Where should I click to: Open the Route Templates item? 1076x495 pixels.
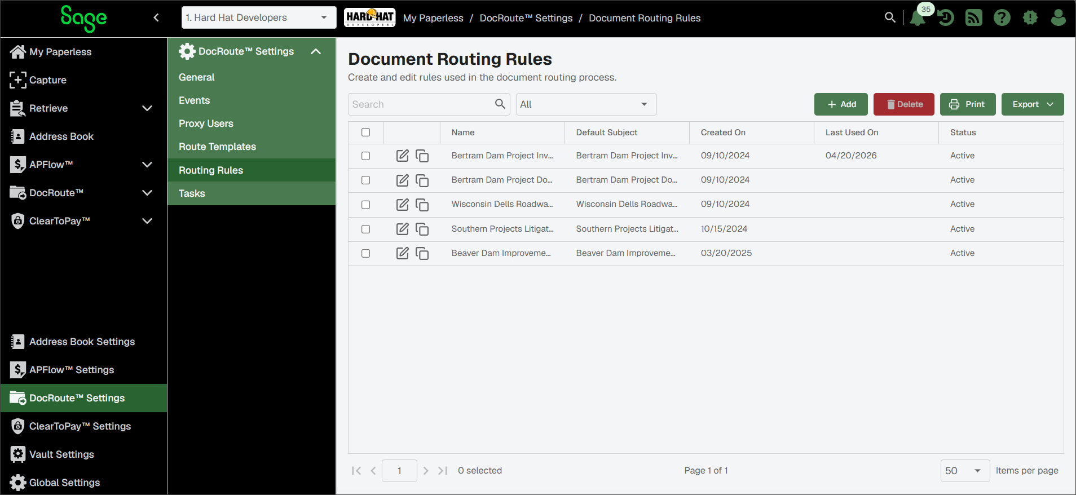coord(252,147)
